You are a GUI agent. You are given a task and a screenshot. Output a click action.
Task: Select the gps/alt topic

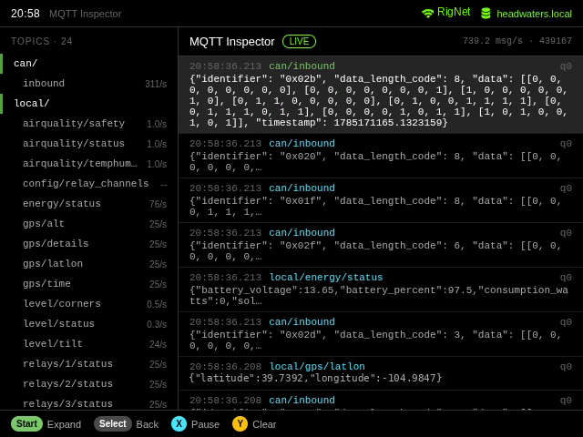click(89, 224)
